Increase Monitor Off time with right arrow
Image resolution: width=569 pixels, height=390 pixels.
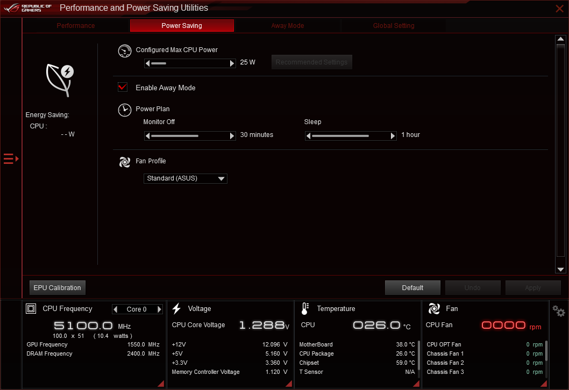click(x=232, y=136)
